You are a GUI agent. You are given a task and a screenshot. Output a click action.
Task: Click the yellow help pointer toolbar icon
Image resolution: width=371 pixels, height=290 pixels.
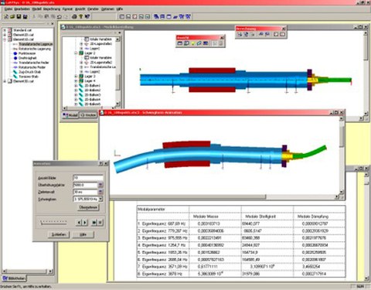click(x=80, y=16)
